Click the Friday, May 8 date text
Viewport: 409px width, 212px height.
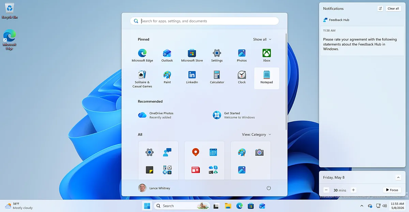click(334, 177)
